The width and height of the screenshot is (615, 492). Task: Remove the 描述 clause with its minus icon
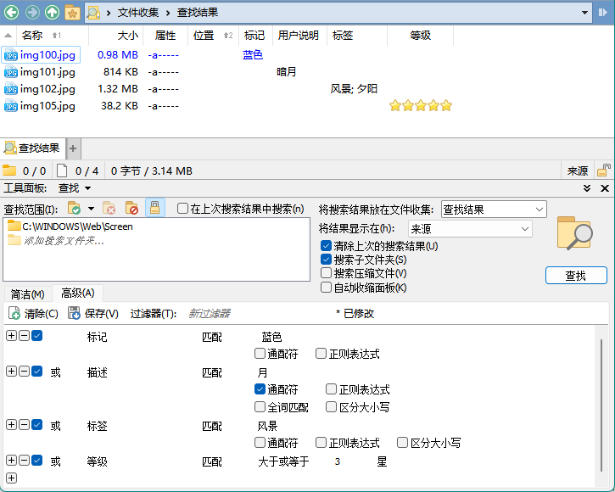point(24,372)
